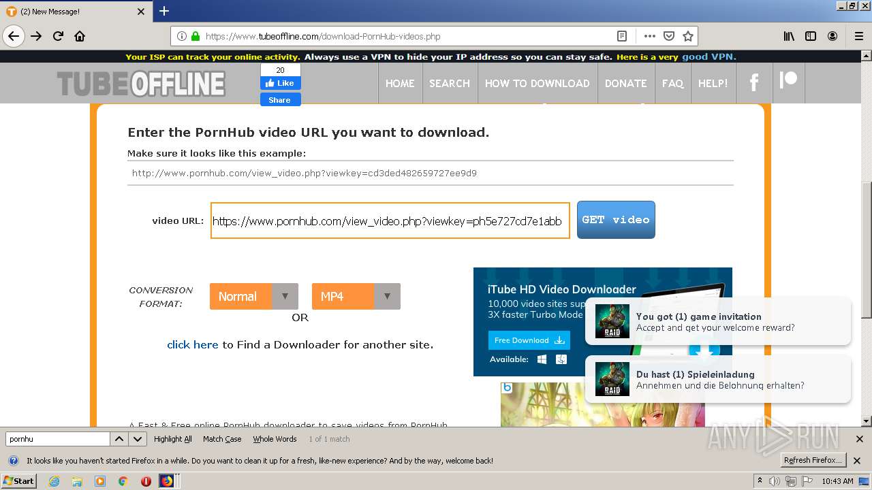Toggle Match Case option
The height and width of the screenshot is (490, 872).
222,439
